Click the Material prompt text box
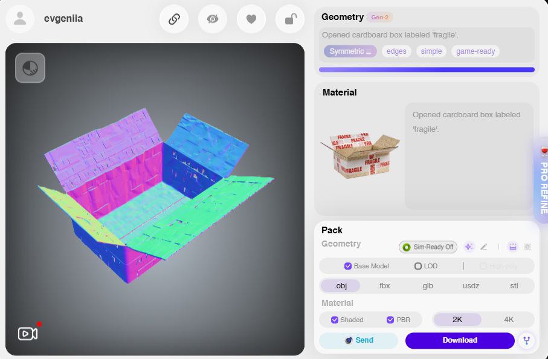Image resolution: width=548 pixels, height=359 pixels. (x=469, y=156)
